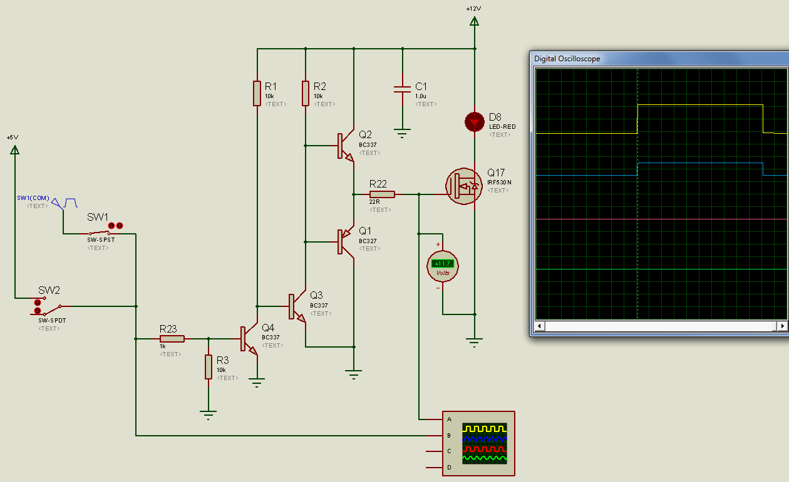
Task: Click the Q3 BC337 transistor symbol
Action: (x=296, y=306)
